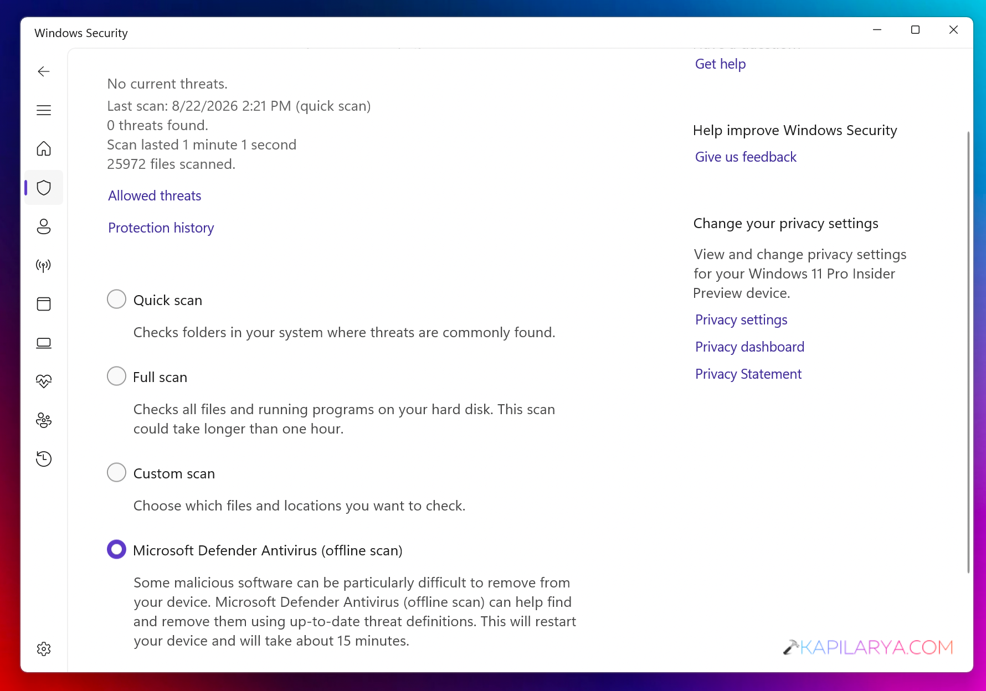Open Family options icon
This screenshot has width=986, height=691.
tap(44, 420)
